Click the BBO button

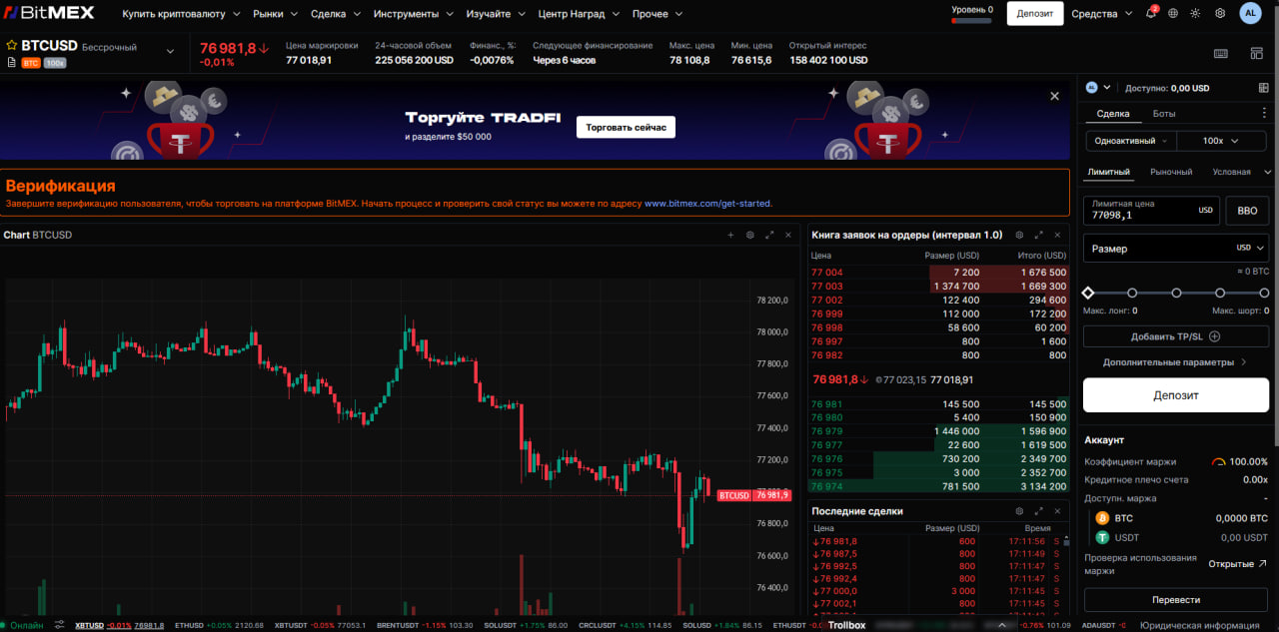(x=1247, y=212)
